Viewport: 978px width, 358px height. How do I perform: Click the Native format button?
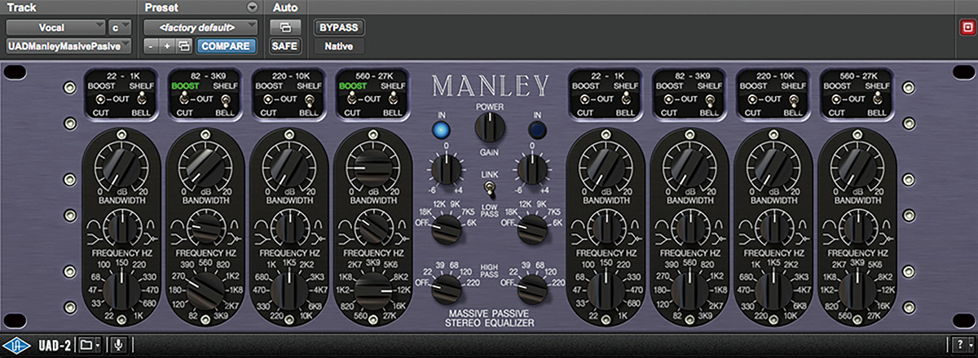pyautogui.click(x=338, y=46)
